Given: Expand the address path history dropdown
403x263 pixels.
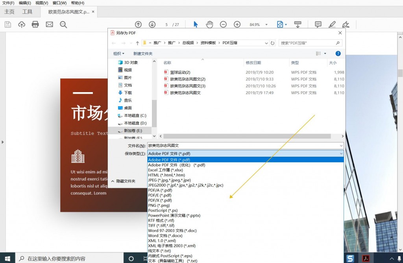Looking at the screenshot, I should click(266, 43).
